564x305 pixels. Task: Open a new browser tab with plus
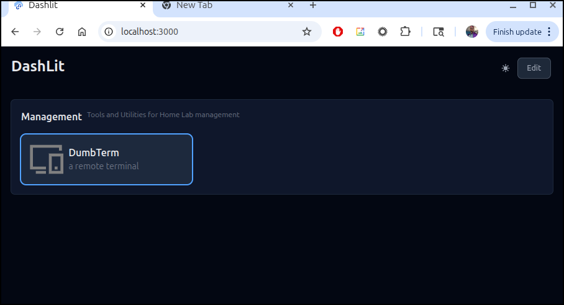pos(313,6)
